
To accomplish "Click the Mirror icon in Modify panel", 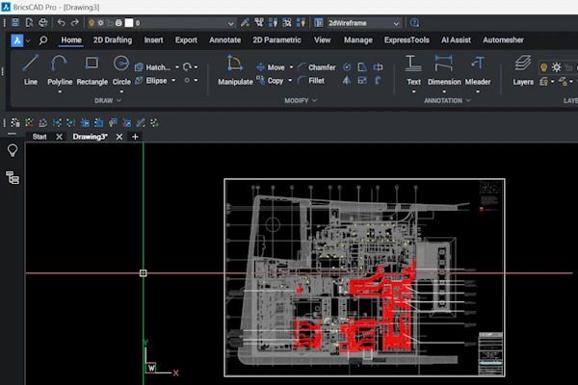I will point(347,80).
